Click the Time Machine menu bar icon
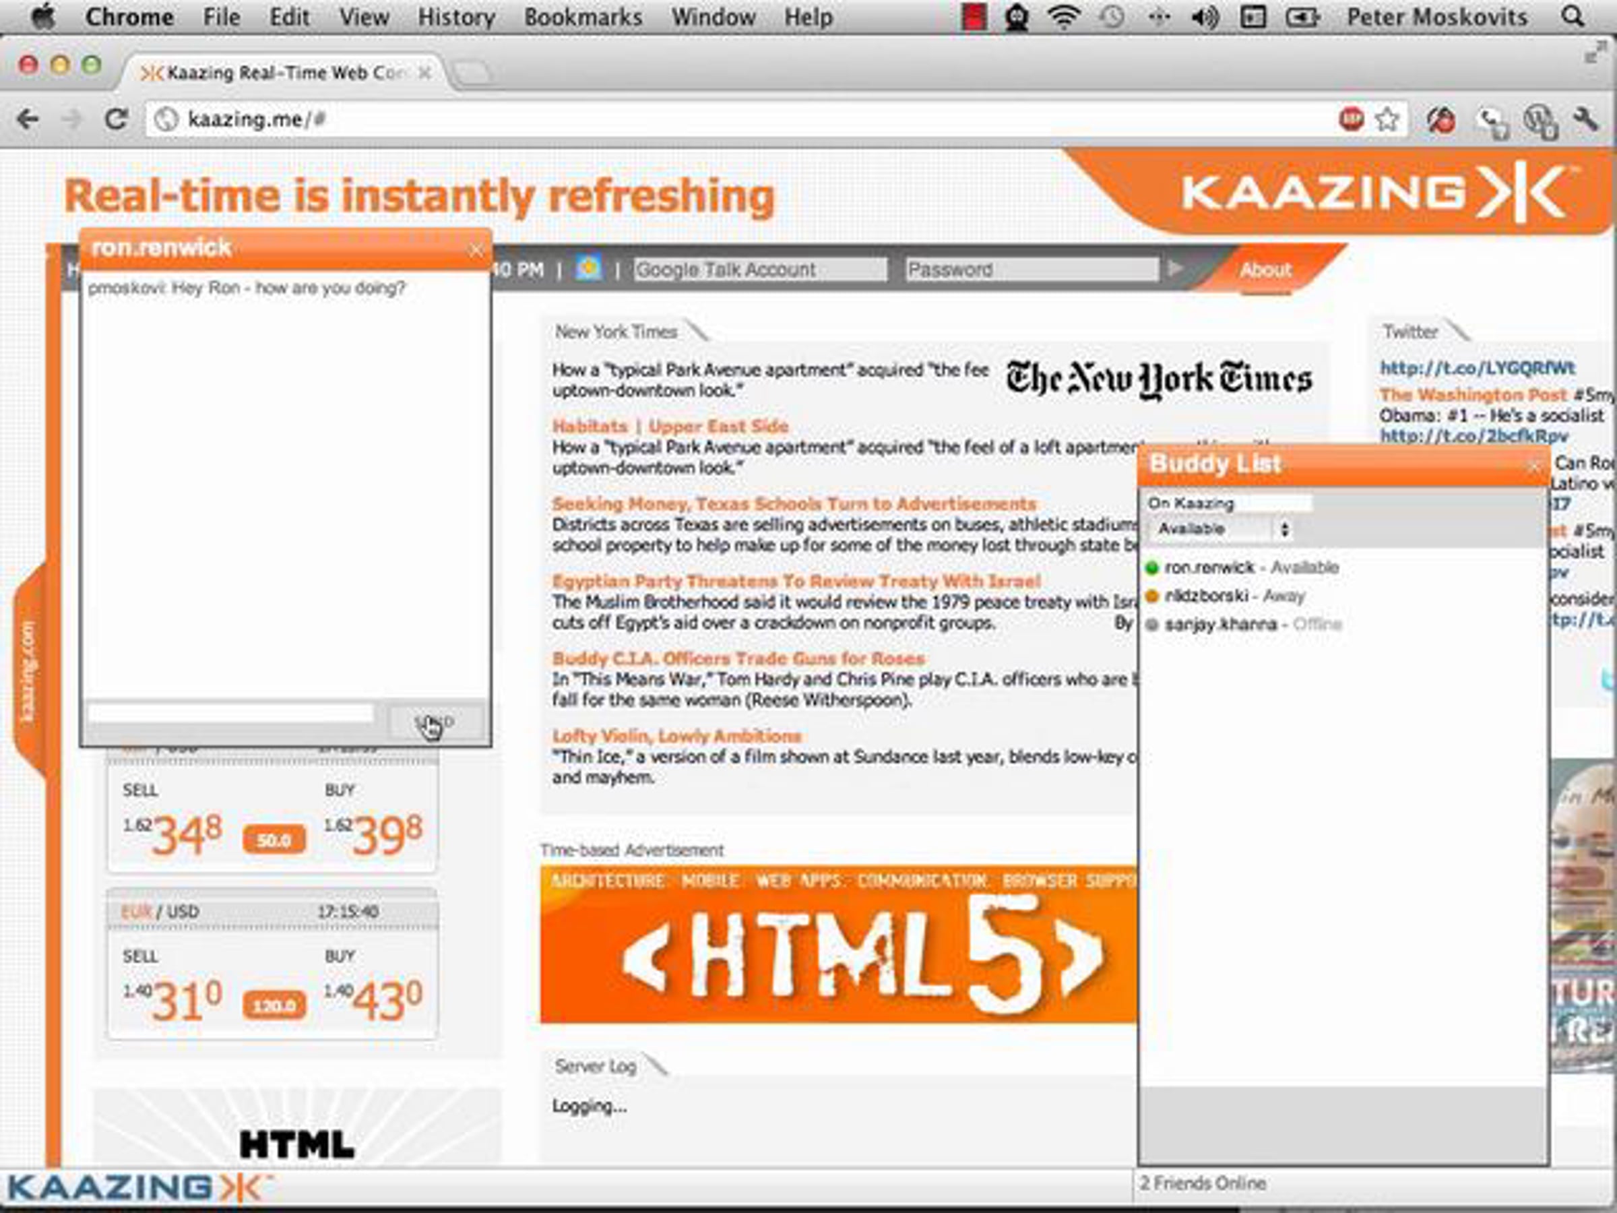 click(1112, 17)
